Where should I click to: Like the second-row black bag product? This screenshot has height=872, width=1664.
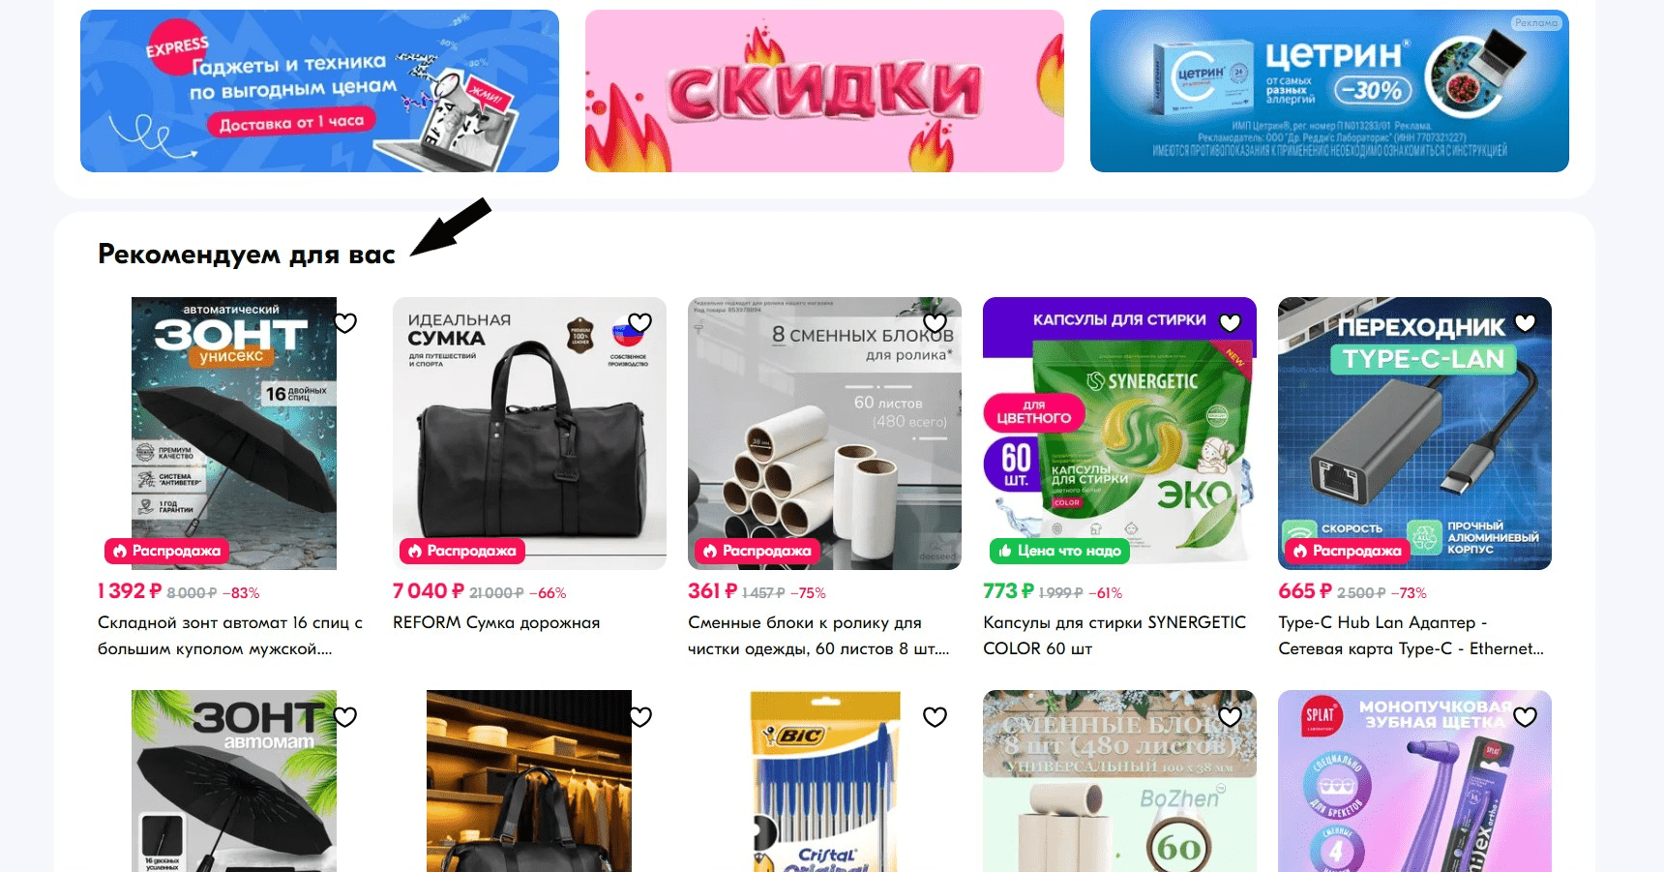pos(640,716)
